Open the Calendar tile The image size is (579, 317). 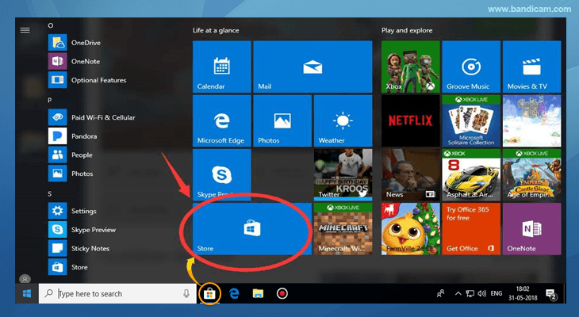(221, 67)
